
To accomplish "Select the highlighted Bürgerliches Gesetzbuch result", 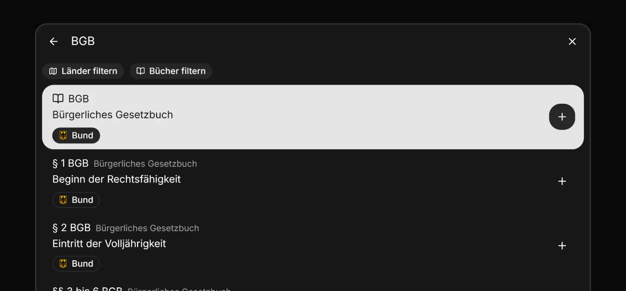I will [255, 115].
